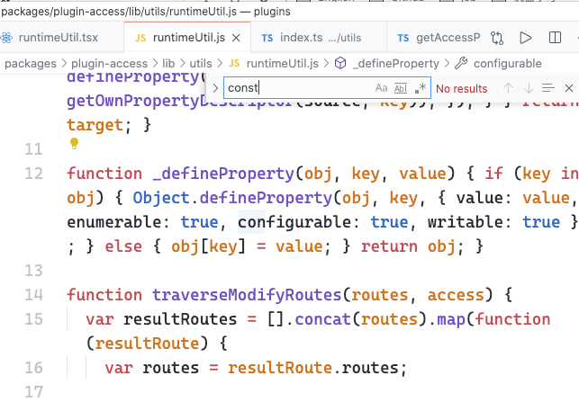This screenshot has width=579, height=402.
Task: Toggle Match Whole Word in find
Action: point(401,88)
